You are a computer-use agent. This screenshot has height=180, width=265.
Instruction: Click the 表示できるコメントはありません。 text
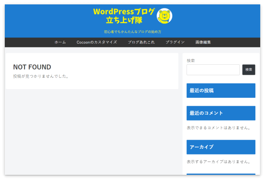tap(219, 128)
